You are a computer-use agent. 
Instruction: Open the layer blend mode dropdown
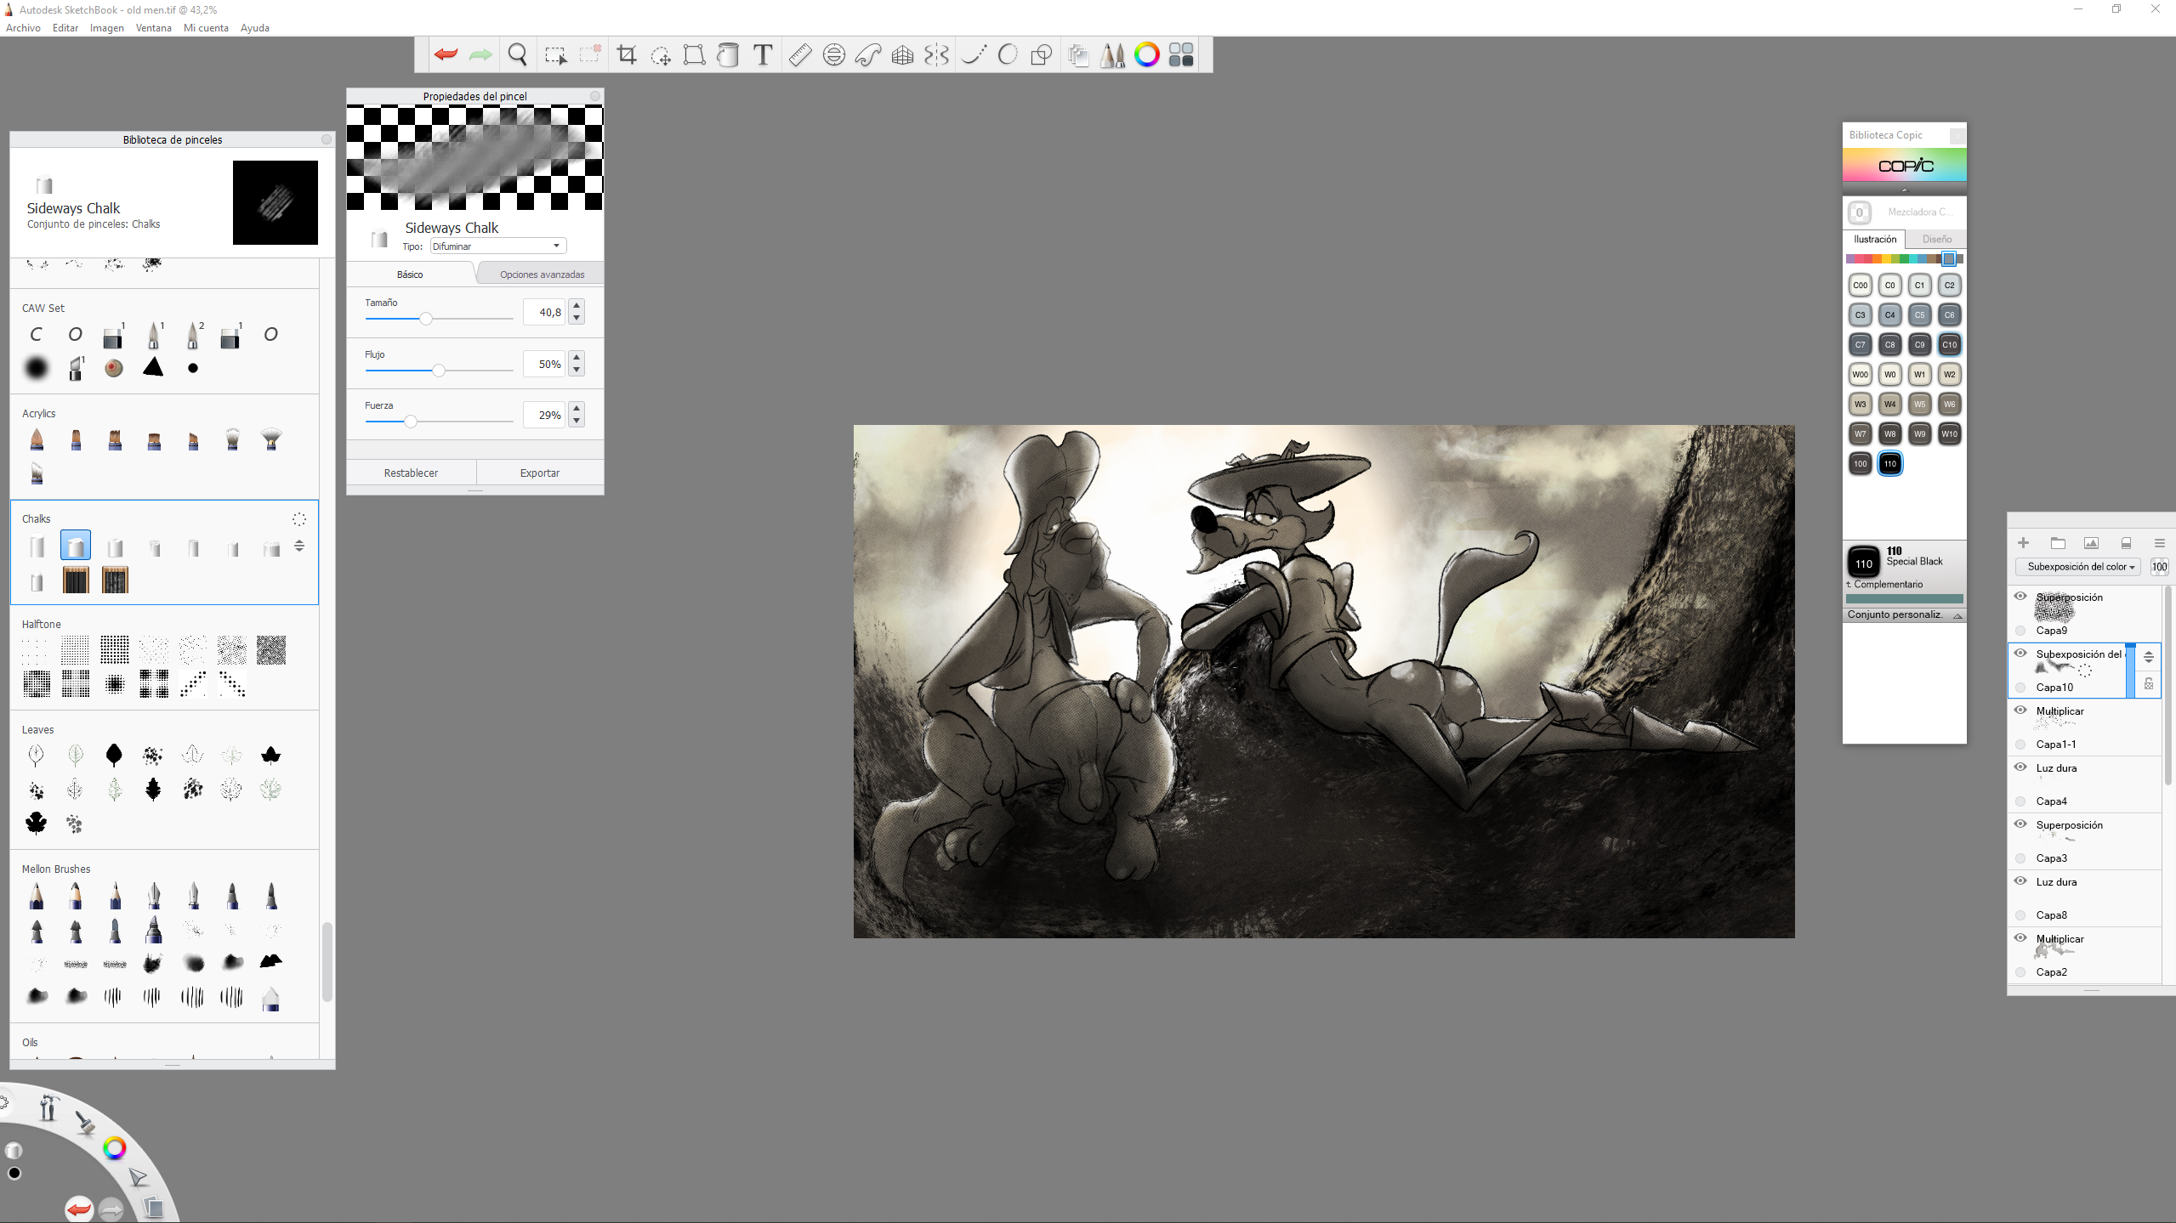point(2078,567)
